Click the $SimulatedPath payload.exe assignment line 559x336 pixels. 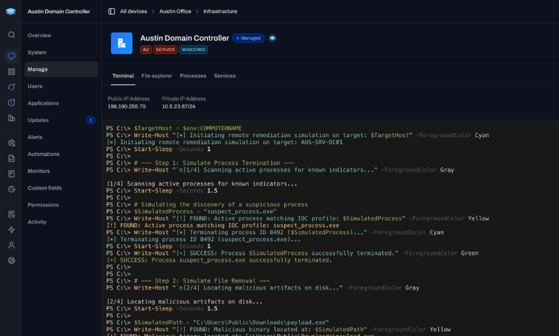[x=217, y=323]
